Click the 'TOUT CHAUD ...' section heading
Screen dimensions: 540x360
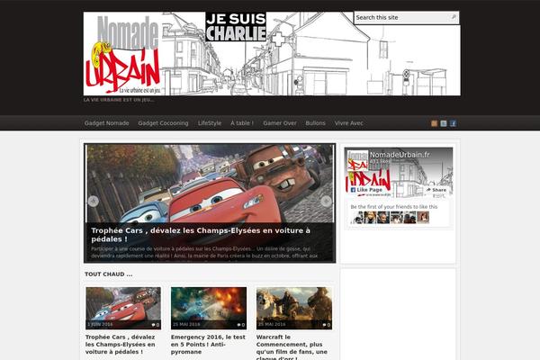point(109,274)
